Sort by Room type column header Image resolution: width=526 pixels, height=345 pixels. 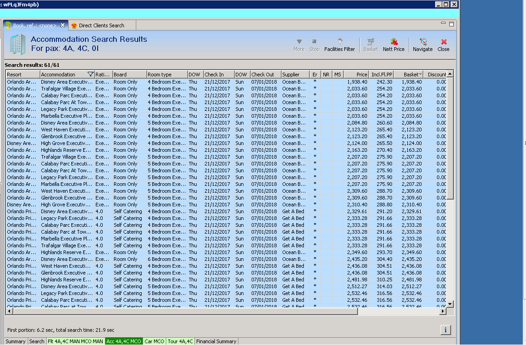coord(167,75)
